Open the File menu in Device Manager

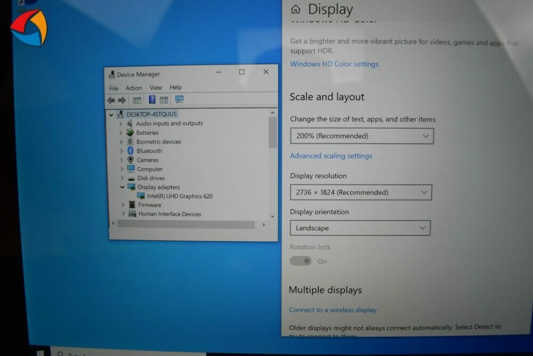(x=114, y=88)
